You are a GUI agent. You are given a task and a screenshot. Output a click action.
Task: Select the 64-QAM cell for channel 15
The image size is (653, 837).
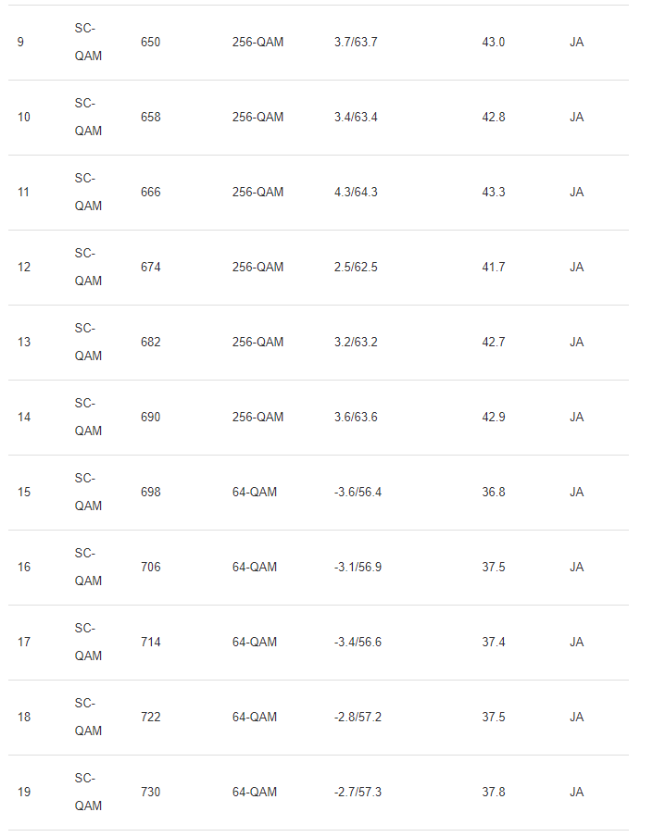click(255, 493)
